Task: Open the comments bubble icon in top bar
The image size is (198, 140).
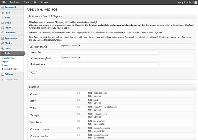Action: point(35,2)
